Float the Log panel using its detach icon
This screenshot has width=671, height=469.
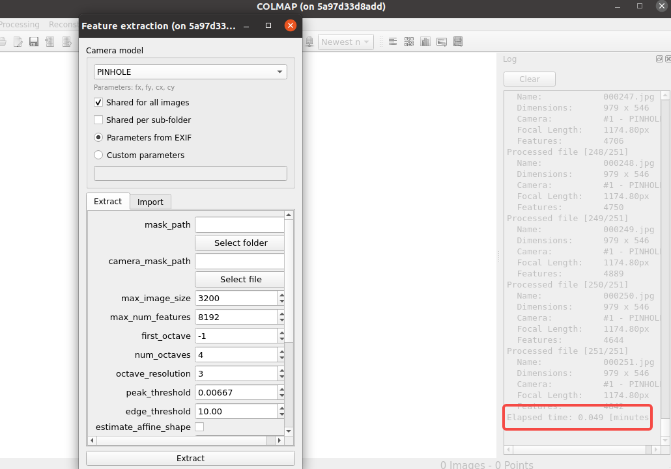(659, 59)
